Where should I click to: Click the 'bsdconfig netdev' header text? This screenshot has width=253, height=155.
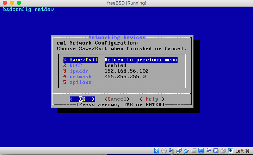[29, 9]
